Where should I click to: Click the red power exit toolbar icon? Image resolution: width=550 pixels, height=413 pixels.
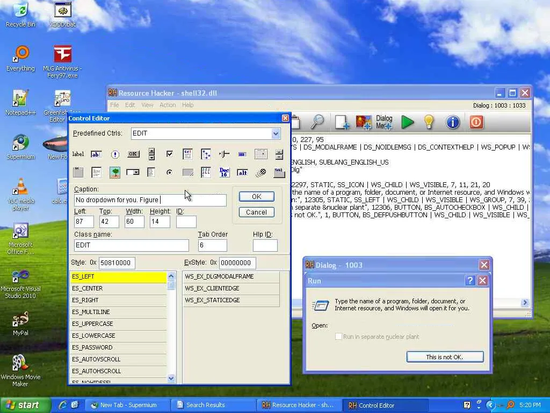pyautogui.click(x=476, y=122)
